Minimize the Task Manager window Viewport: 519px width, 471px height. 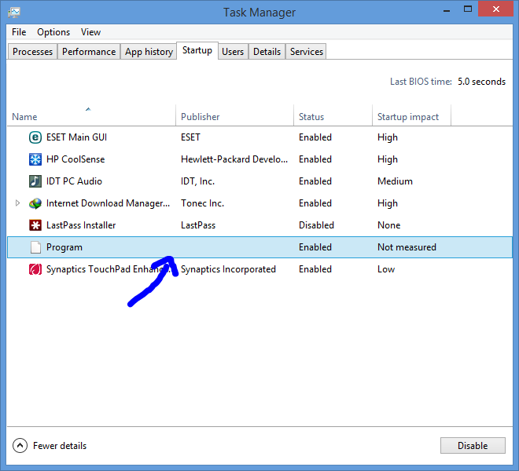[447, 10]
